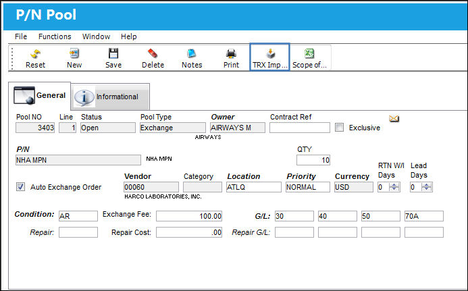The height and width of the screenshot is (291, 468).
Task: Click the Line number field
Action: click(x=68, y=128)
